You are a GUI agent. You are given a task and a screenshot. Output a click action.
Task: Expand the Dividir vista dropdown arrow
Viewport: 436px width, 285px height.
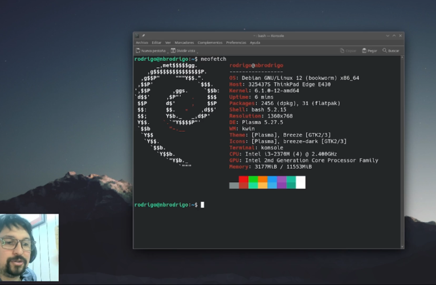click(197, 52)
